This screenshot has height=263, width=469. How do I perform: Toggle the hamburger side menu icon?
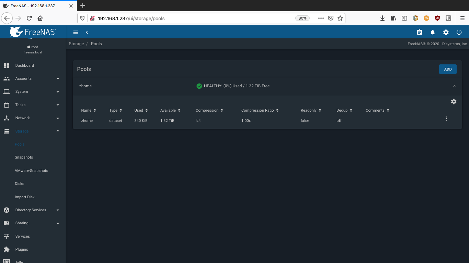[76, 32]
